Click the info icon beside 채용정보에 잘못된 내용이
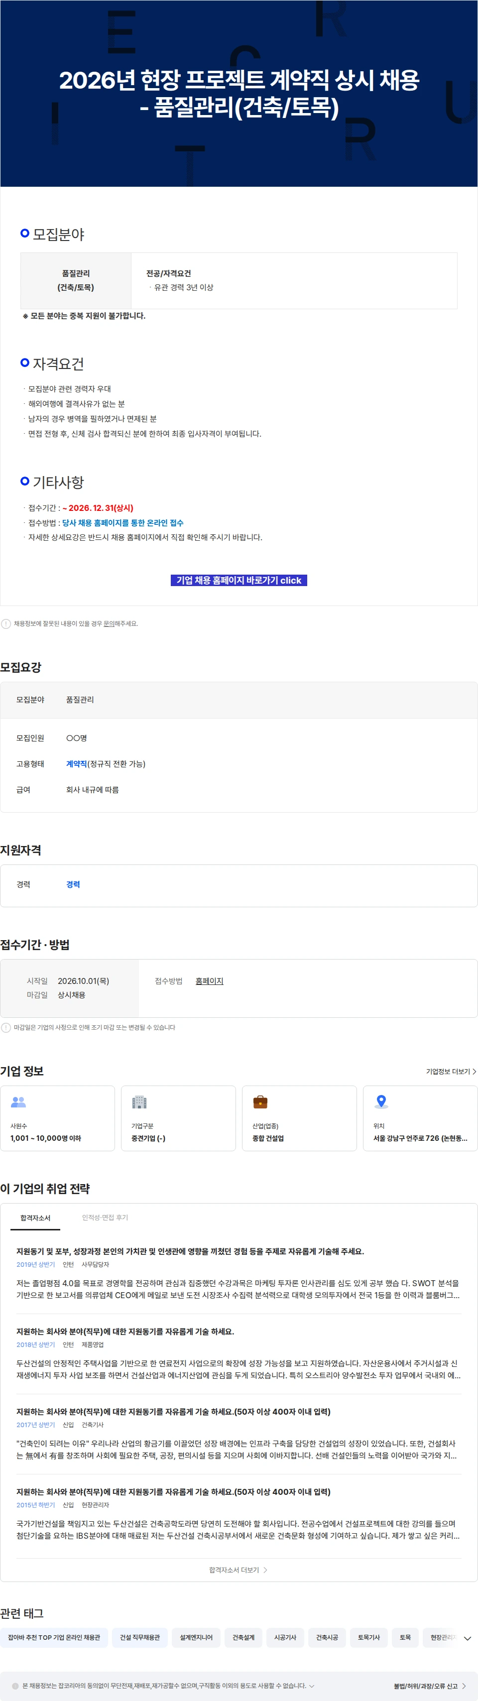This screenshot has width=478, height=1701. coord(6,623)
